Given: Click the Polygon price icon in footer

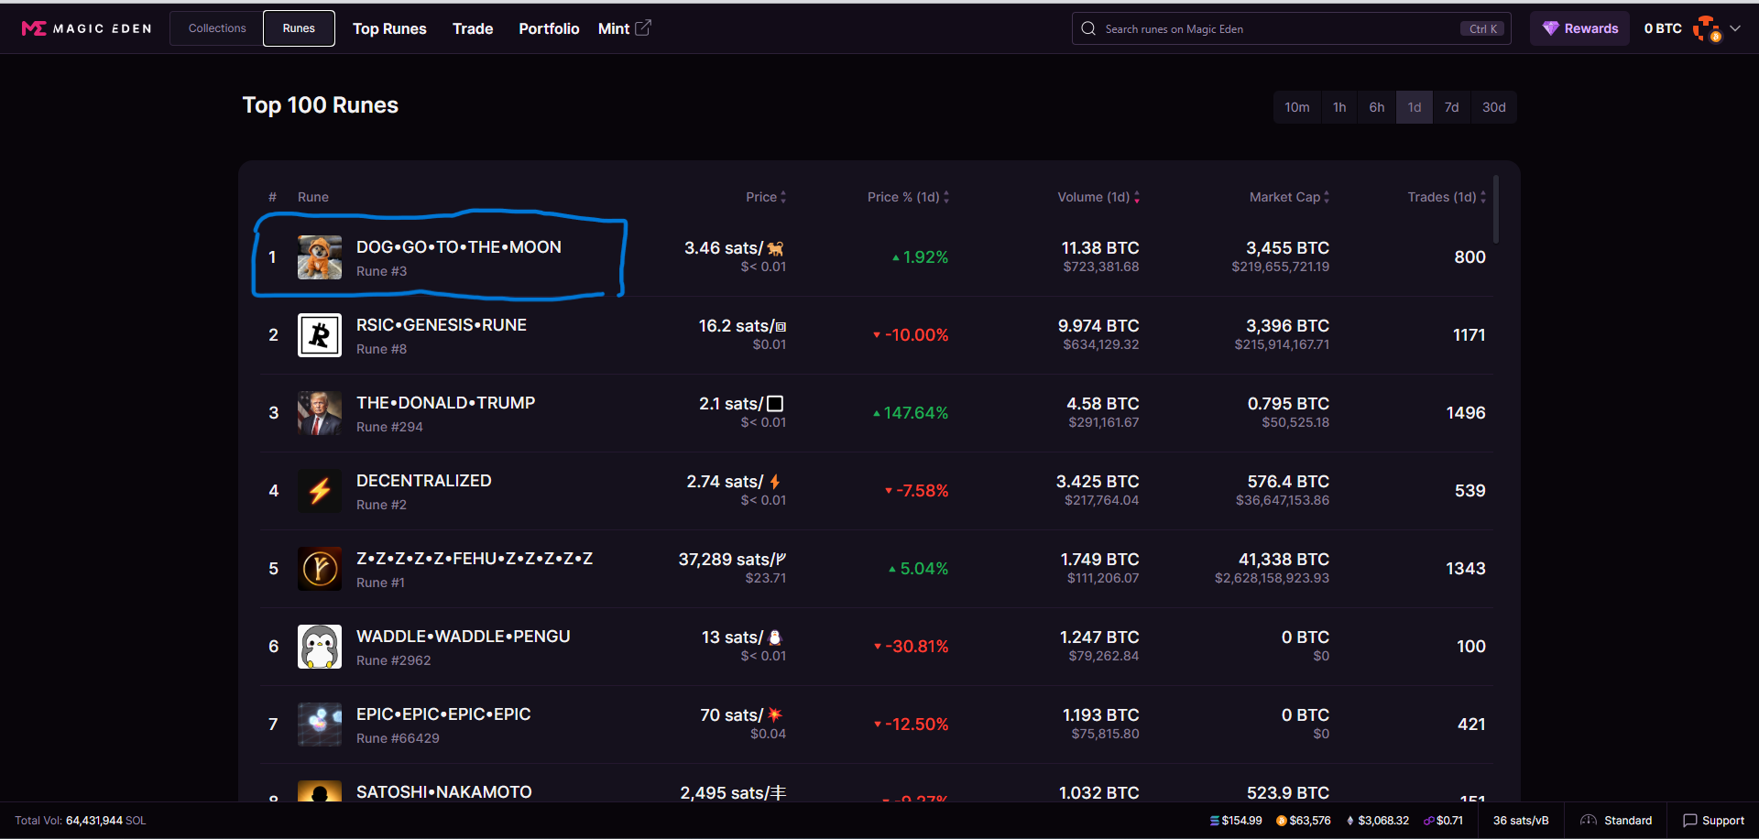Looking at the screenshot, I should [1429, 821].
